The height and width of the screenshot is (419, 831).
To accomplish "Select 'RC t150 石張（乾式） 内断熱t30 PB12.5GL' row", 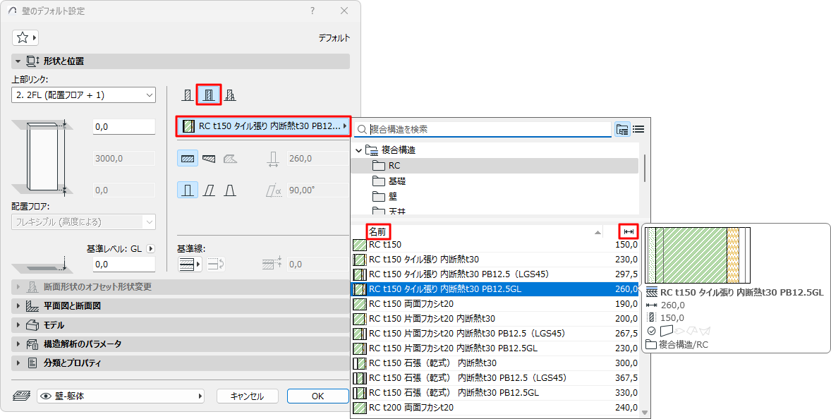I will point(495,393).
